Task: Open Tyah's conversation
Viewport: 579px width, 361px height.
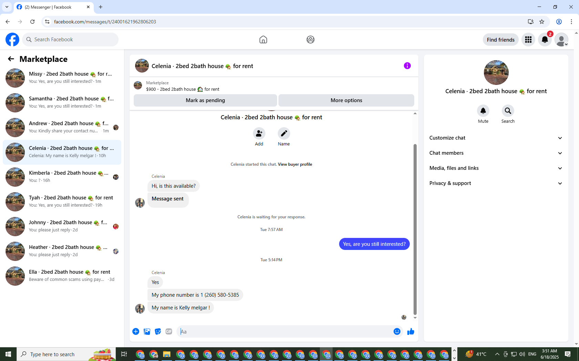Action: tap(62, 202)
